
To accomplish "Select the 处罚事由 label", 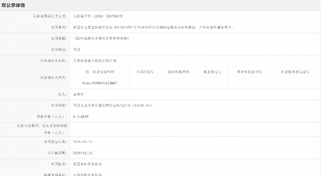I will pos(59,27).
